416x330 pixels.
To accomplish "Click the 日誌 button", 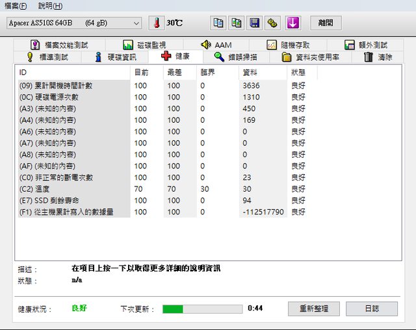I will [x=371, y=309].
